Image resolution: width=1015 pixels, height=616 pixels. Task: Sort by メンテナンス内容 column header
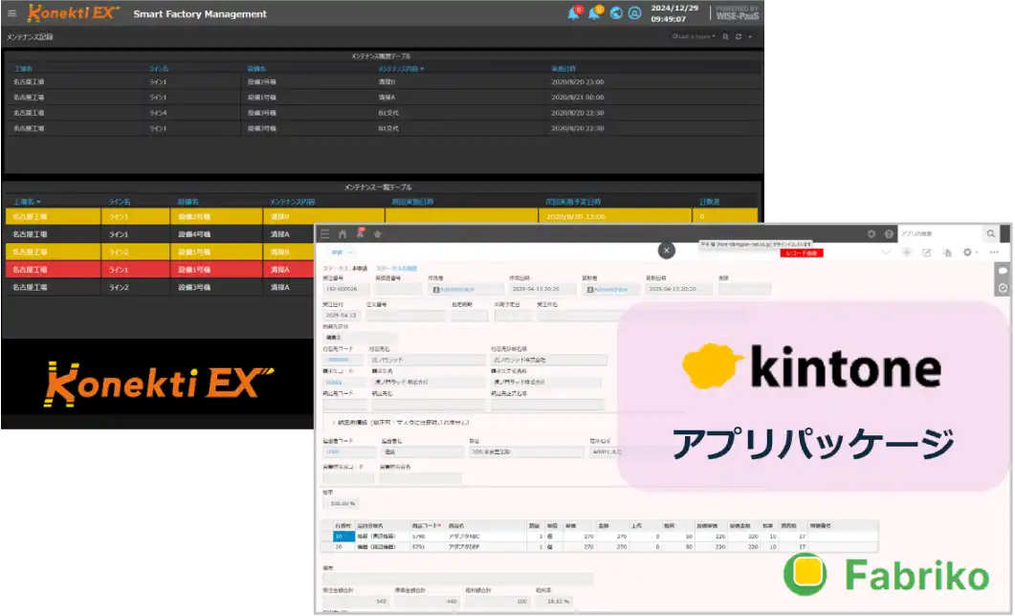click(x=401, y=69)
